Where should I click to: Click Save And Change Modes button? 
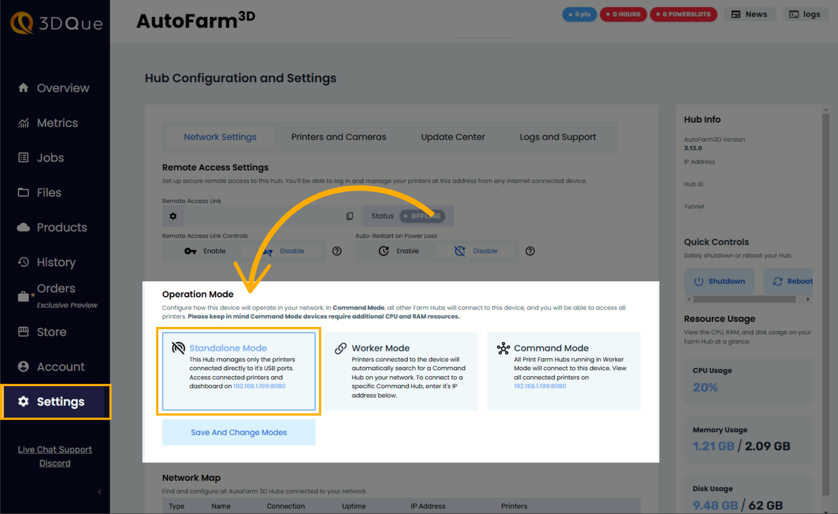coord(238,432)
